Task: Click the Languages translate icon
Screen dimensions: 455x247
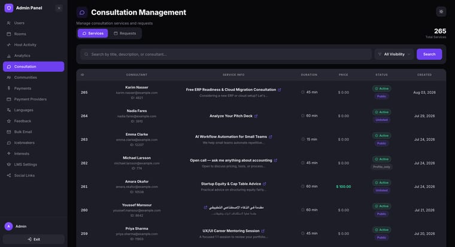Action: [9, 110]
